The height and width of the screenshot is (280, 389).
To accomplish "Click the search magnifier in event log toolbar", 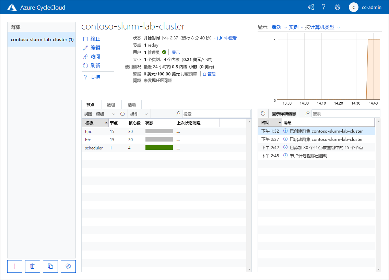I will (307, 113).
